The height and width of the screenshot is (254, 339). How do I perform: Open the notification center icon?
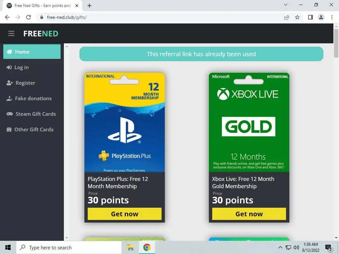point(328,248)
